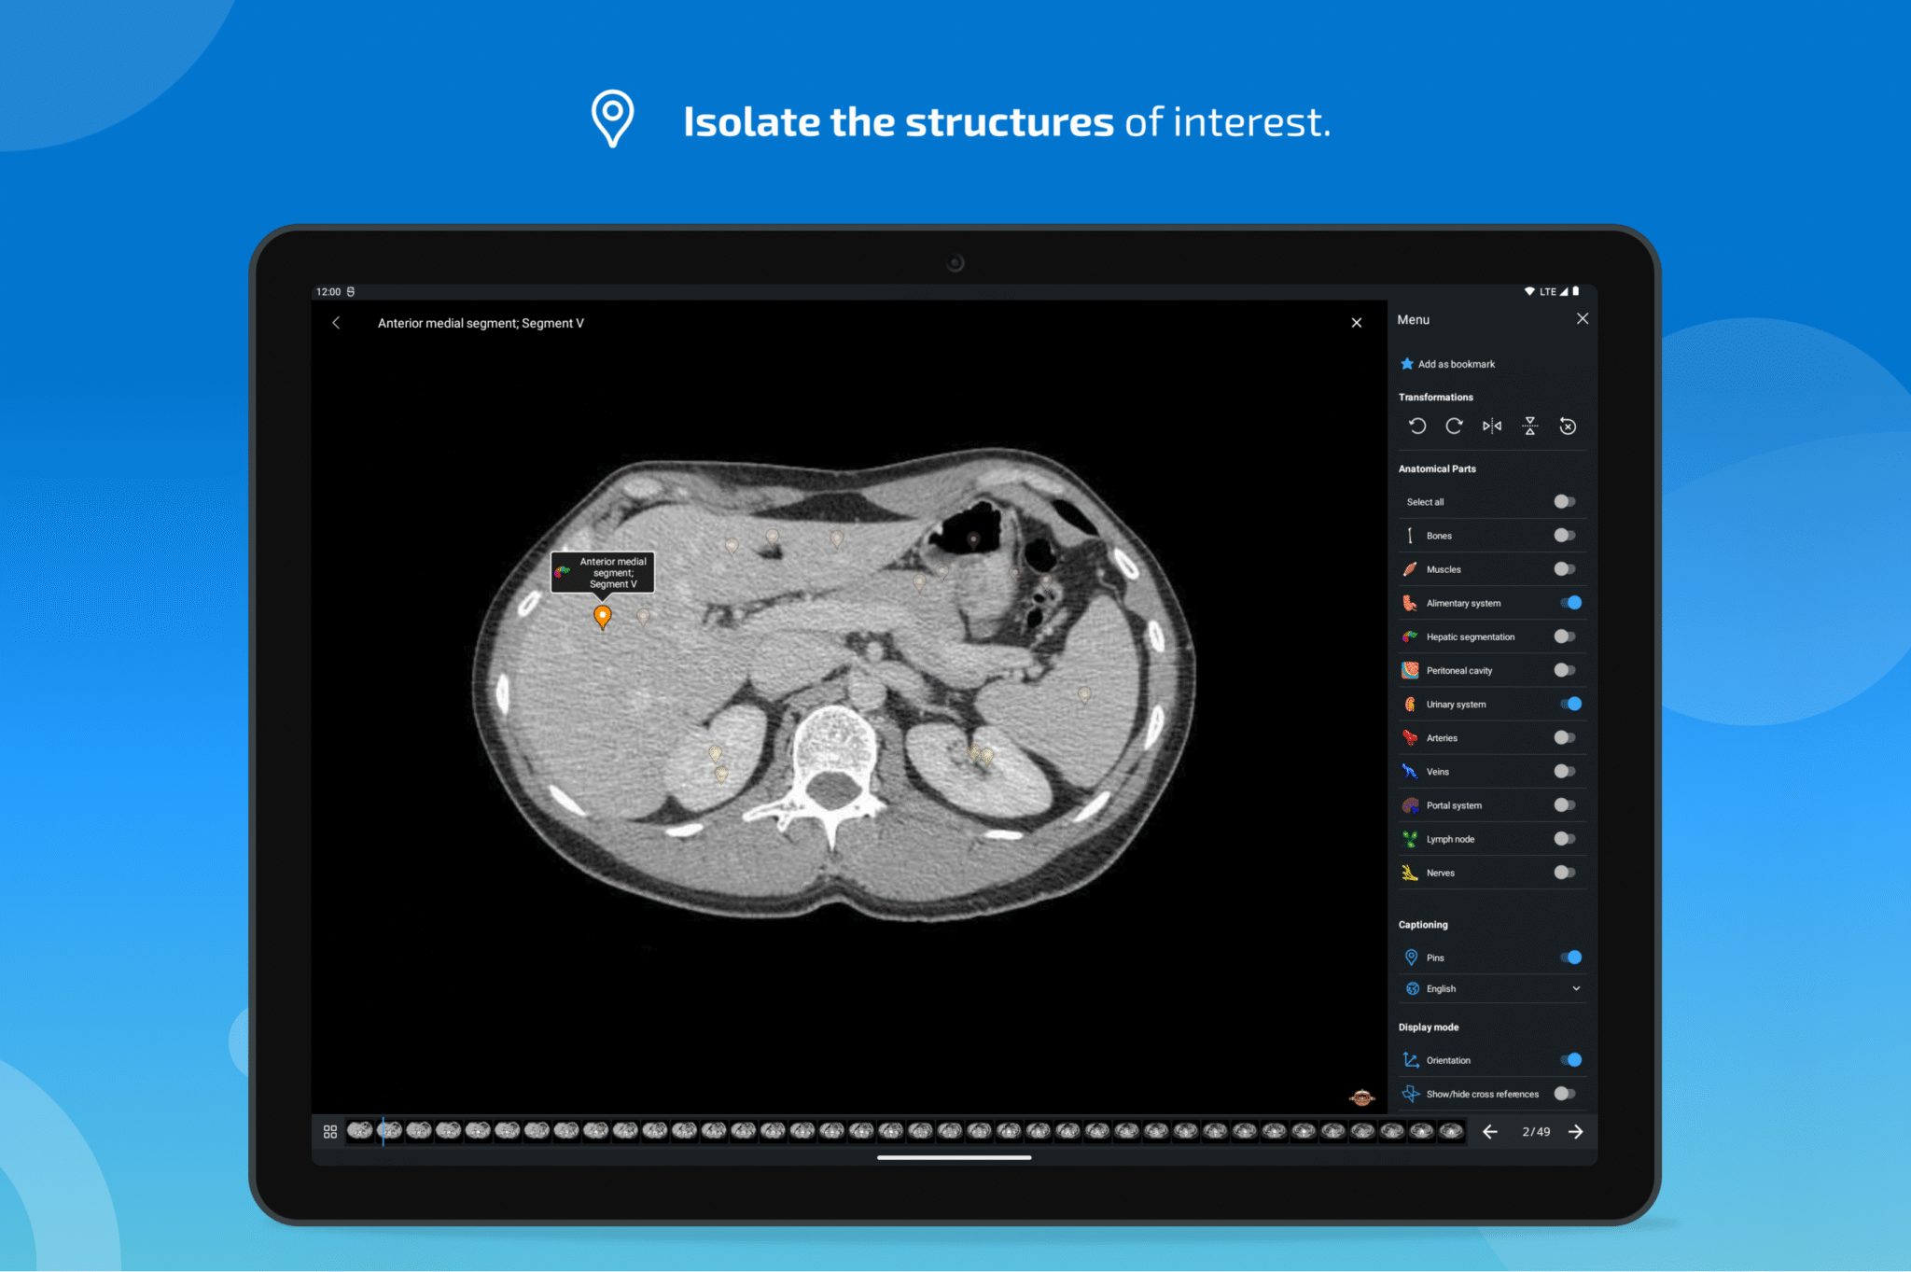The width and height of the screenshot is (1911, 1272).
Task: Apply the vertical flip transformation
Action: click(1529, 426)
